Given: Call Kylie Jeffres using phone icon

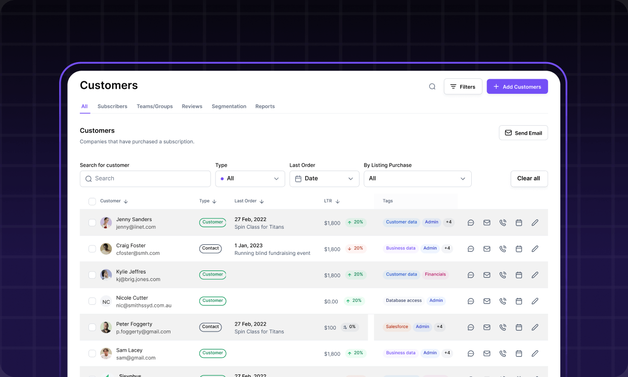Looking at the screenshot, I should [503, 275].
